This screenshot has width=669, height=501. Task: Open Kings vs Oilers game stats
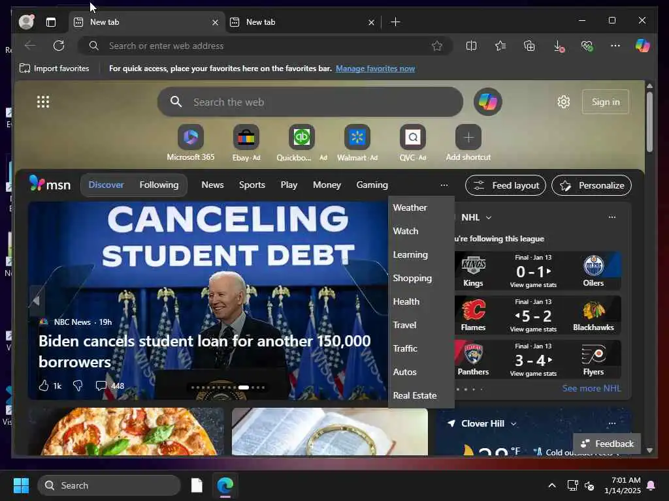533,284
